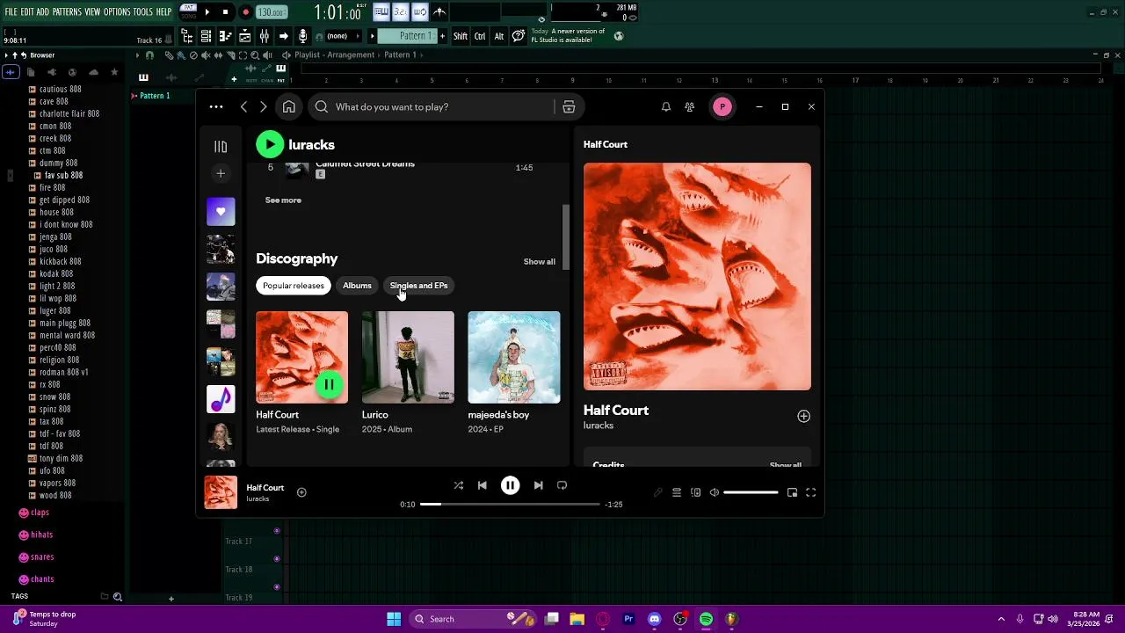Enter Spotify full screen mode
The image size is (1125, 633).
(810, 492)
